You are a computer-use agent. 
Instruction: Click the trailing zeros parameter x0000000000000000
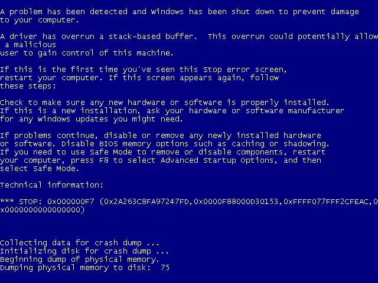coord(42,210)
